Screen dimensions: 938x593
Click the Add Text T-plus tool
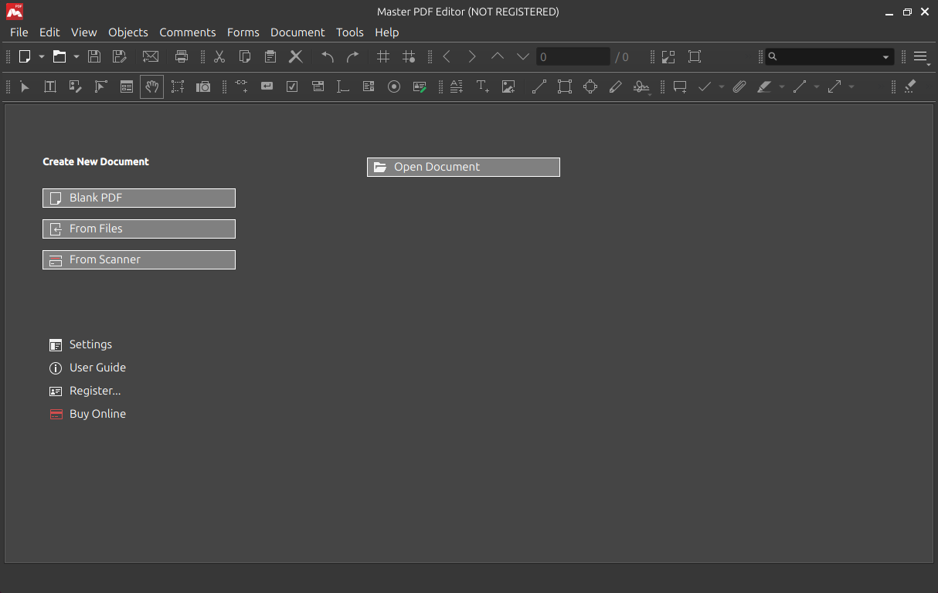pos(483,87)
